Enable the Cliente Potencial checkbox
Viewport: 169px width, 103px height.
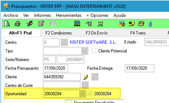(x=94, y=51)
